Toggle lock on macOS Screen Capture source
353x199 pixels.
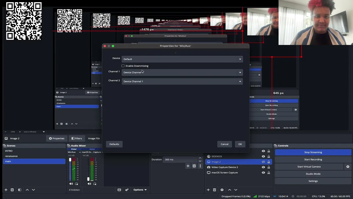pos(269,173)
